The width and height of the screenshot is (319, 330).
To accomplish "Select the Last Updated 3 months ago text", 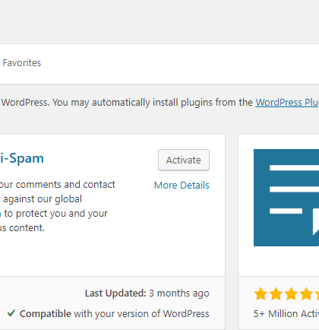I will click(147, 294).
